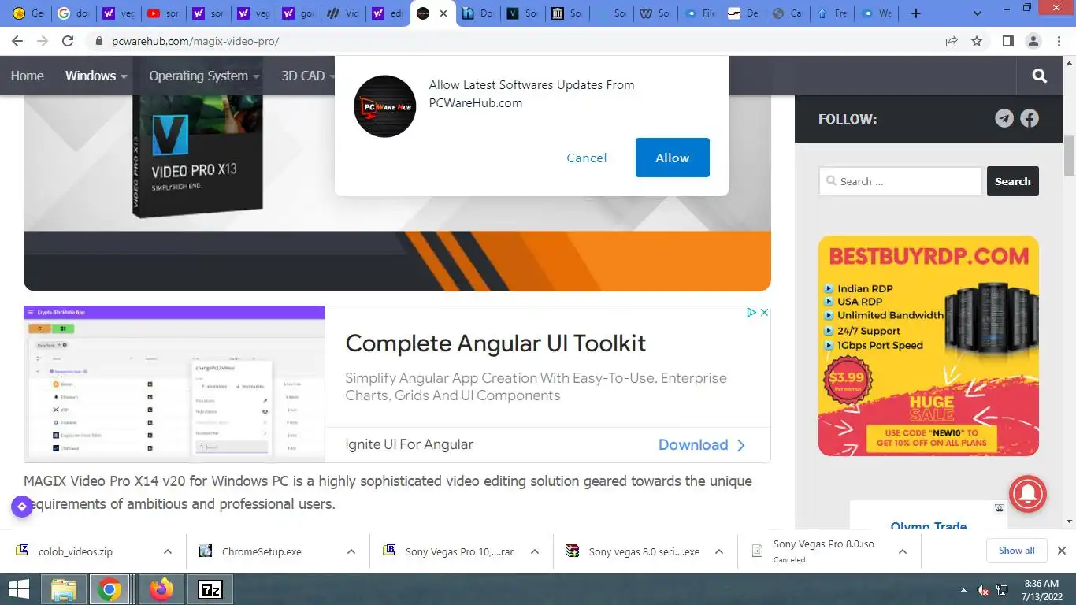This screenshot has width=1076, height=605.
Task: Open the Home menu item
Action: tap(27, 76)
